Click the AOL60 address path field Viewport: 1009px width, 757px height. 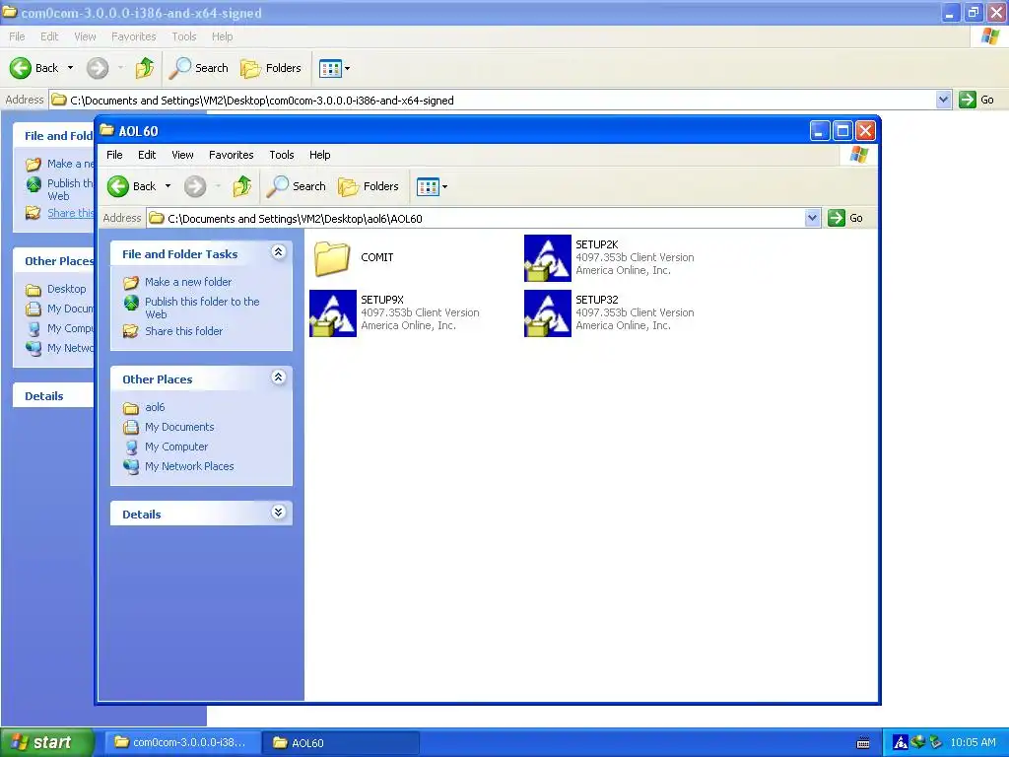(476, 218)
